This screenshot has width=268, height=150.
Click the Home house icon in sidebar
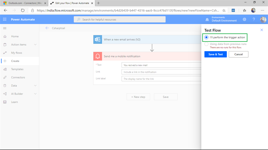[5, 36]
